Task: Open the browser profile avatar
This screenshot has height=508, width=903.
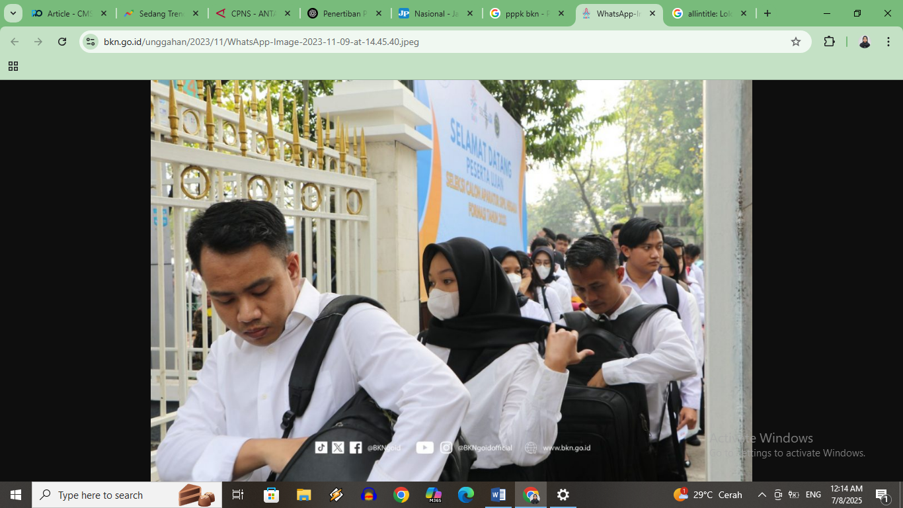Action: pos(865,41)
